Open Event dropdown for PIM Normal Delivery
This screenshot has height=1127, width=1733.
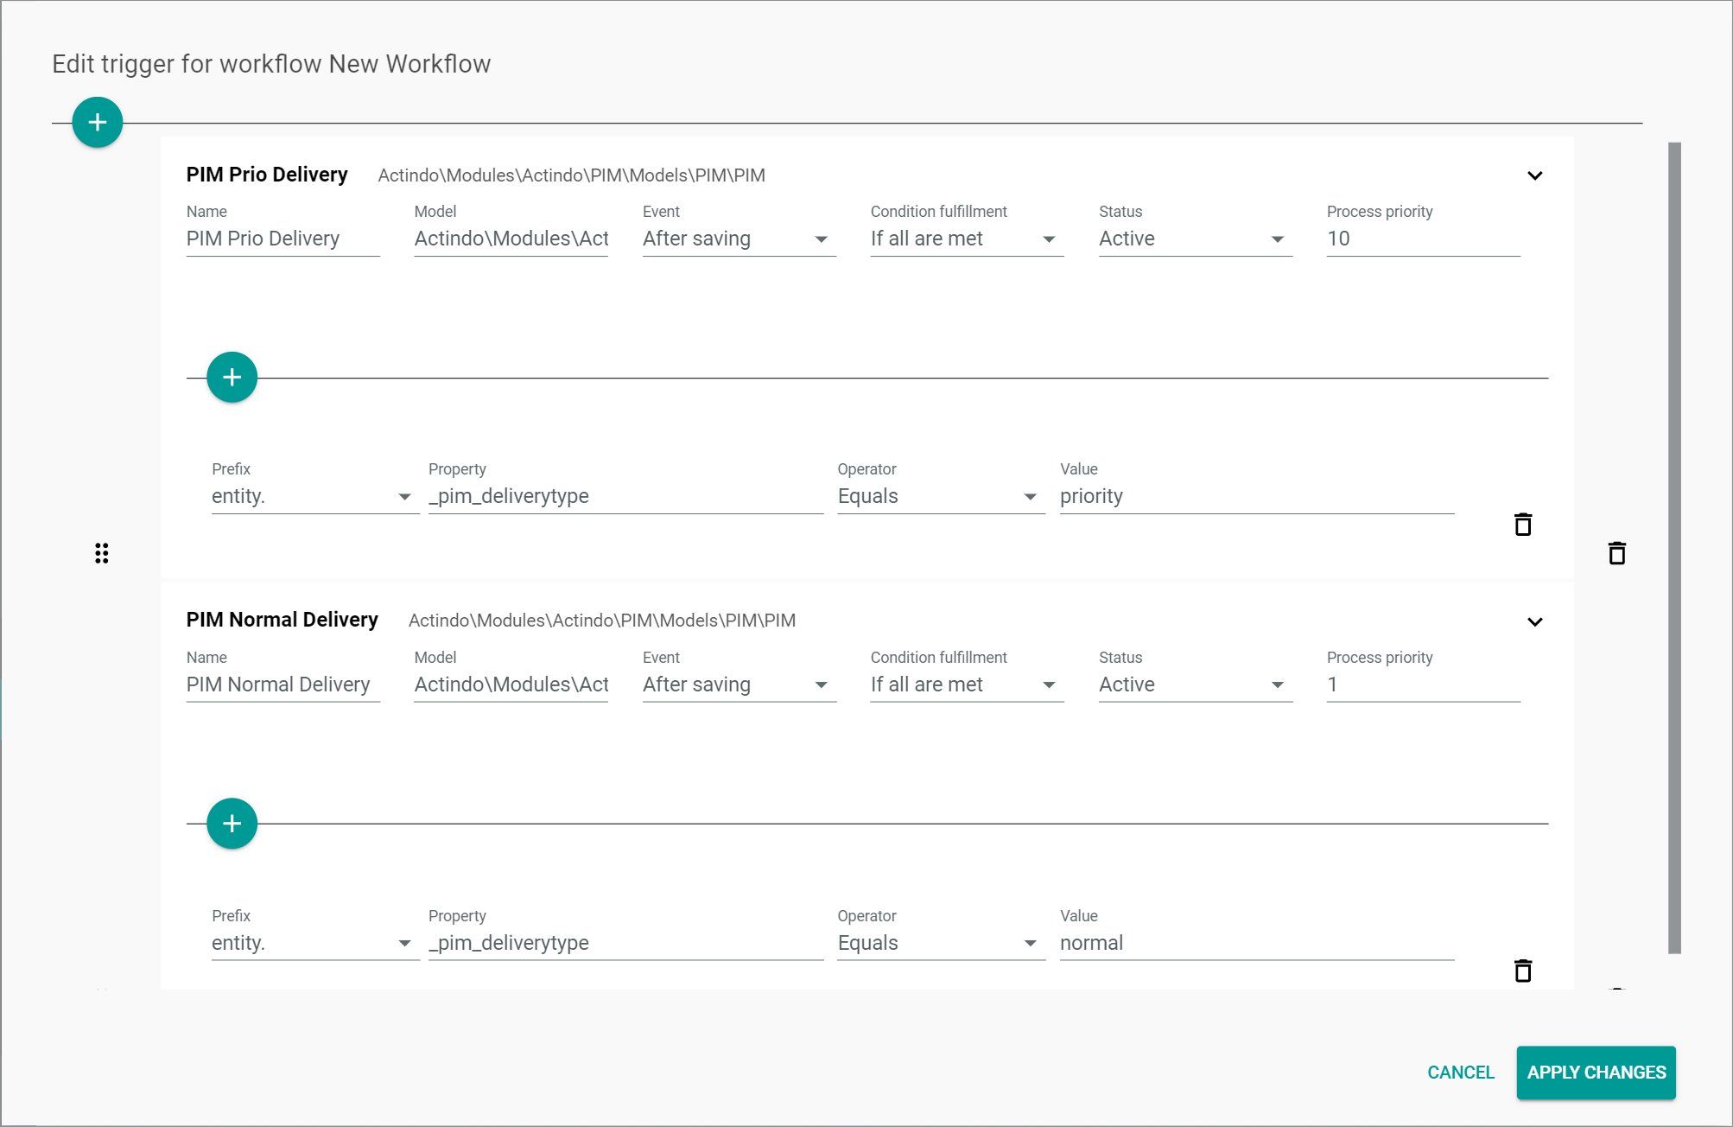pyautogui.click(x=740, y=684)
